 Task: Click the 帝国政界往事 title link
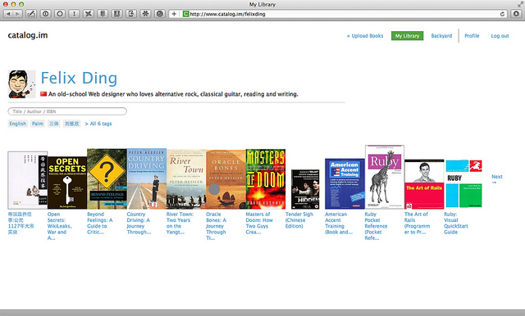pos(21,223)
